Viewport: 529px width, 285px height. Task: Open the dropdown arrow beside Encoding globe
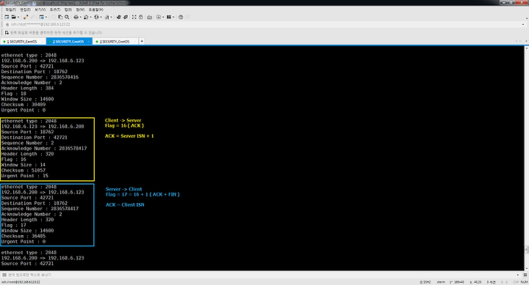click(101, 17)
